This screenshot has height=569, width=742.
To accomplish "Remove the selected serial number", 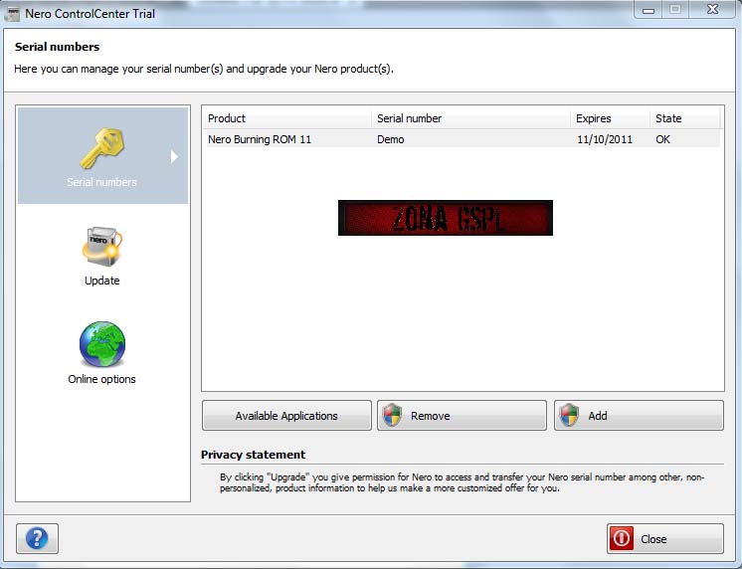I will 462,416.
